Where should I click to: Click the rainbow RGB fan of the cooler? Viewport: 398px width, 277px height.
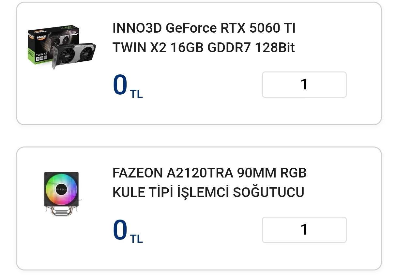(61, 189)
